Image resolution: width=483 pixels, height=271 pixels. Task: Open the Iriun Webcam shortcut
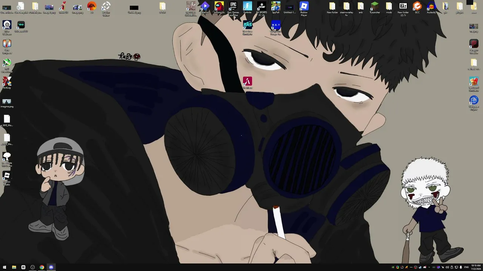click(x=7, y=28)
